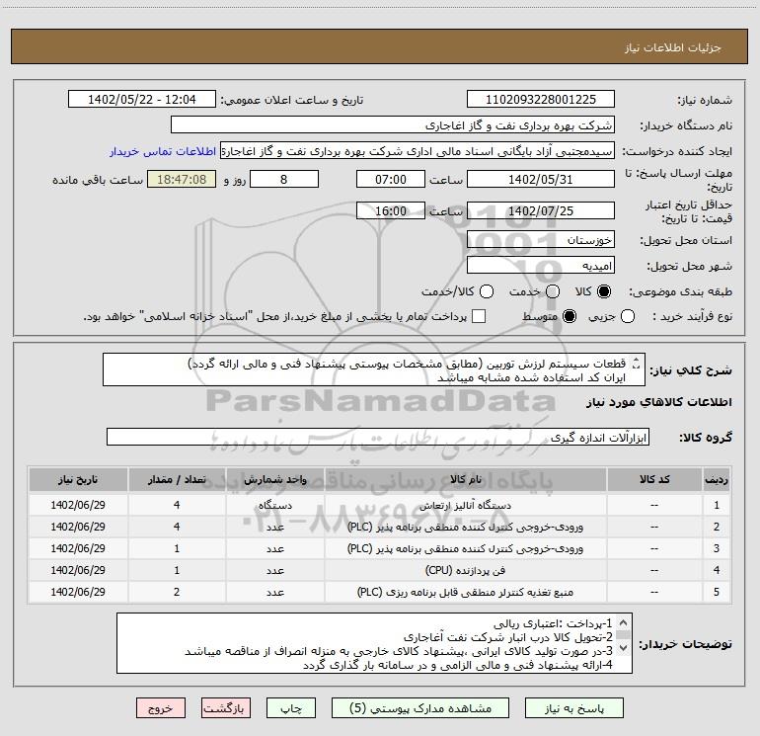Click unit دستگاه in row 1
Viewport: 760px width, 736px height.
pos(274,505)
